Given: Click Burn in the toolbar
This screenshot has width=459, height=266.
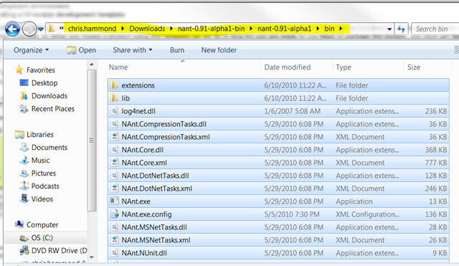Looking at the screenshot, I should point(177,50).
